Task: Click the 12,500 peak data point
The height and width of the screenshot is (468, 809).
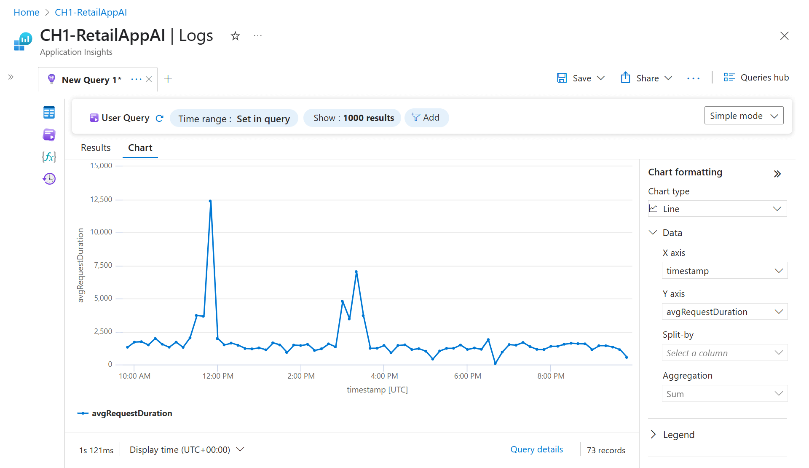Action: (x=210, y=201)
